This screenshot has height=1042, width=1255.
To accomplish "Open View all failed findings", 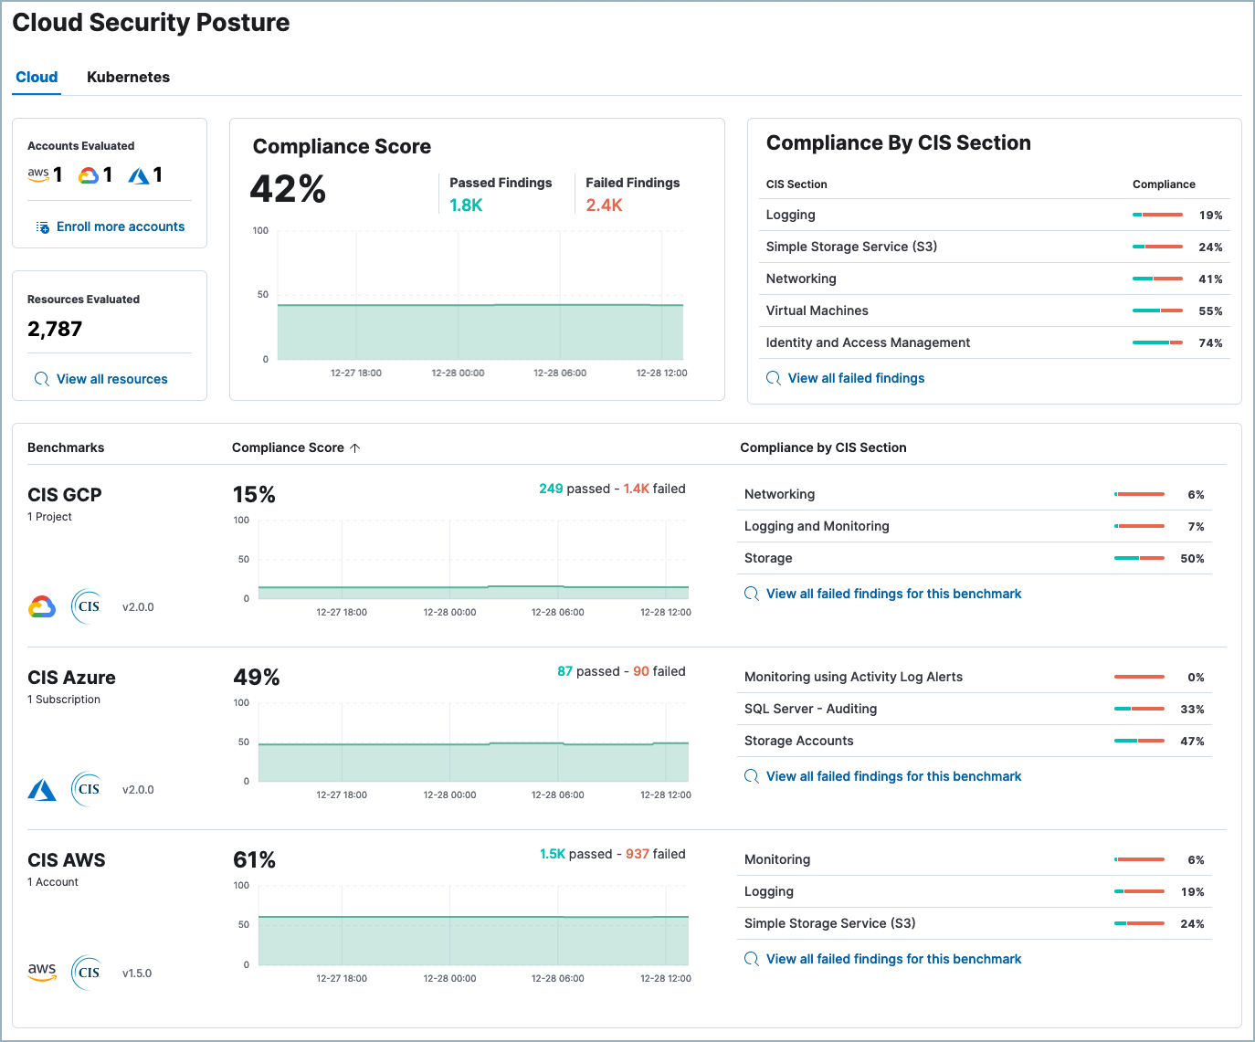I will point(856,377).
